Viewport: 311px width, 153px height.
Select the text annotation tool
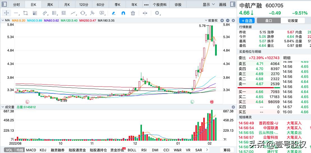[102, 13]
